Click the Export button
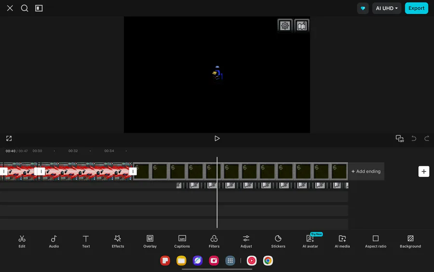 [x=416, y=8]
